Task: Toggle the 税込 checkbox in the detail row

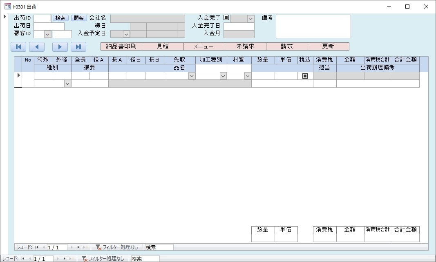Action: pos(305,76)
